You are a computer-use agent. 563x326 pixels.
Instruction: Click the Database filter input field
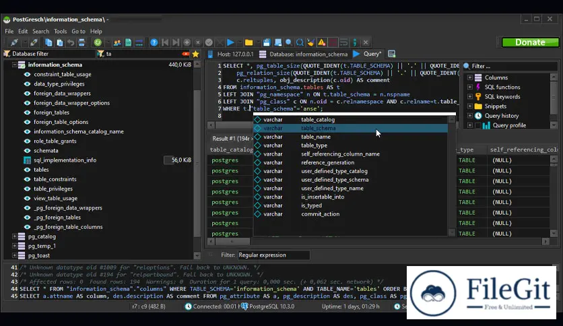(49, 54)
